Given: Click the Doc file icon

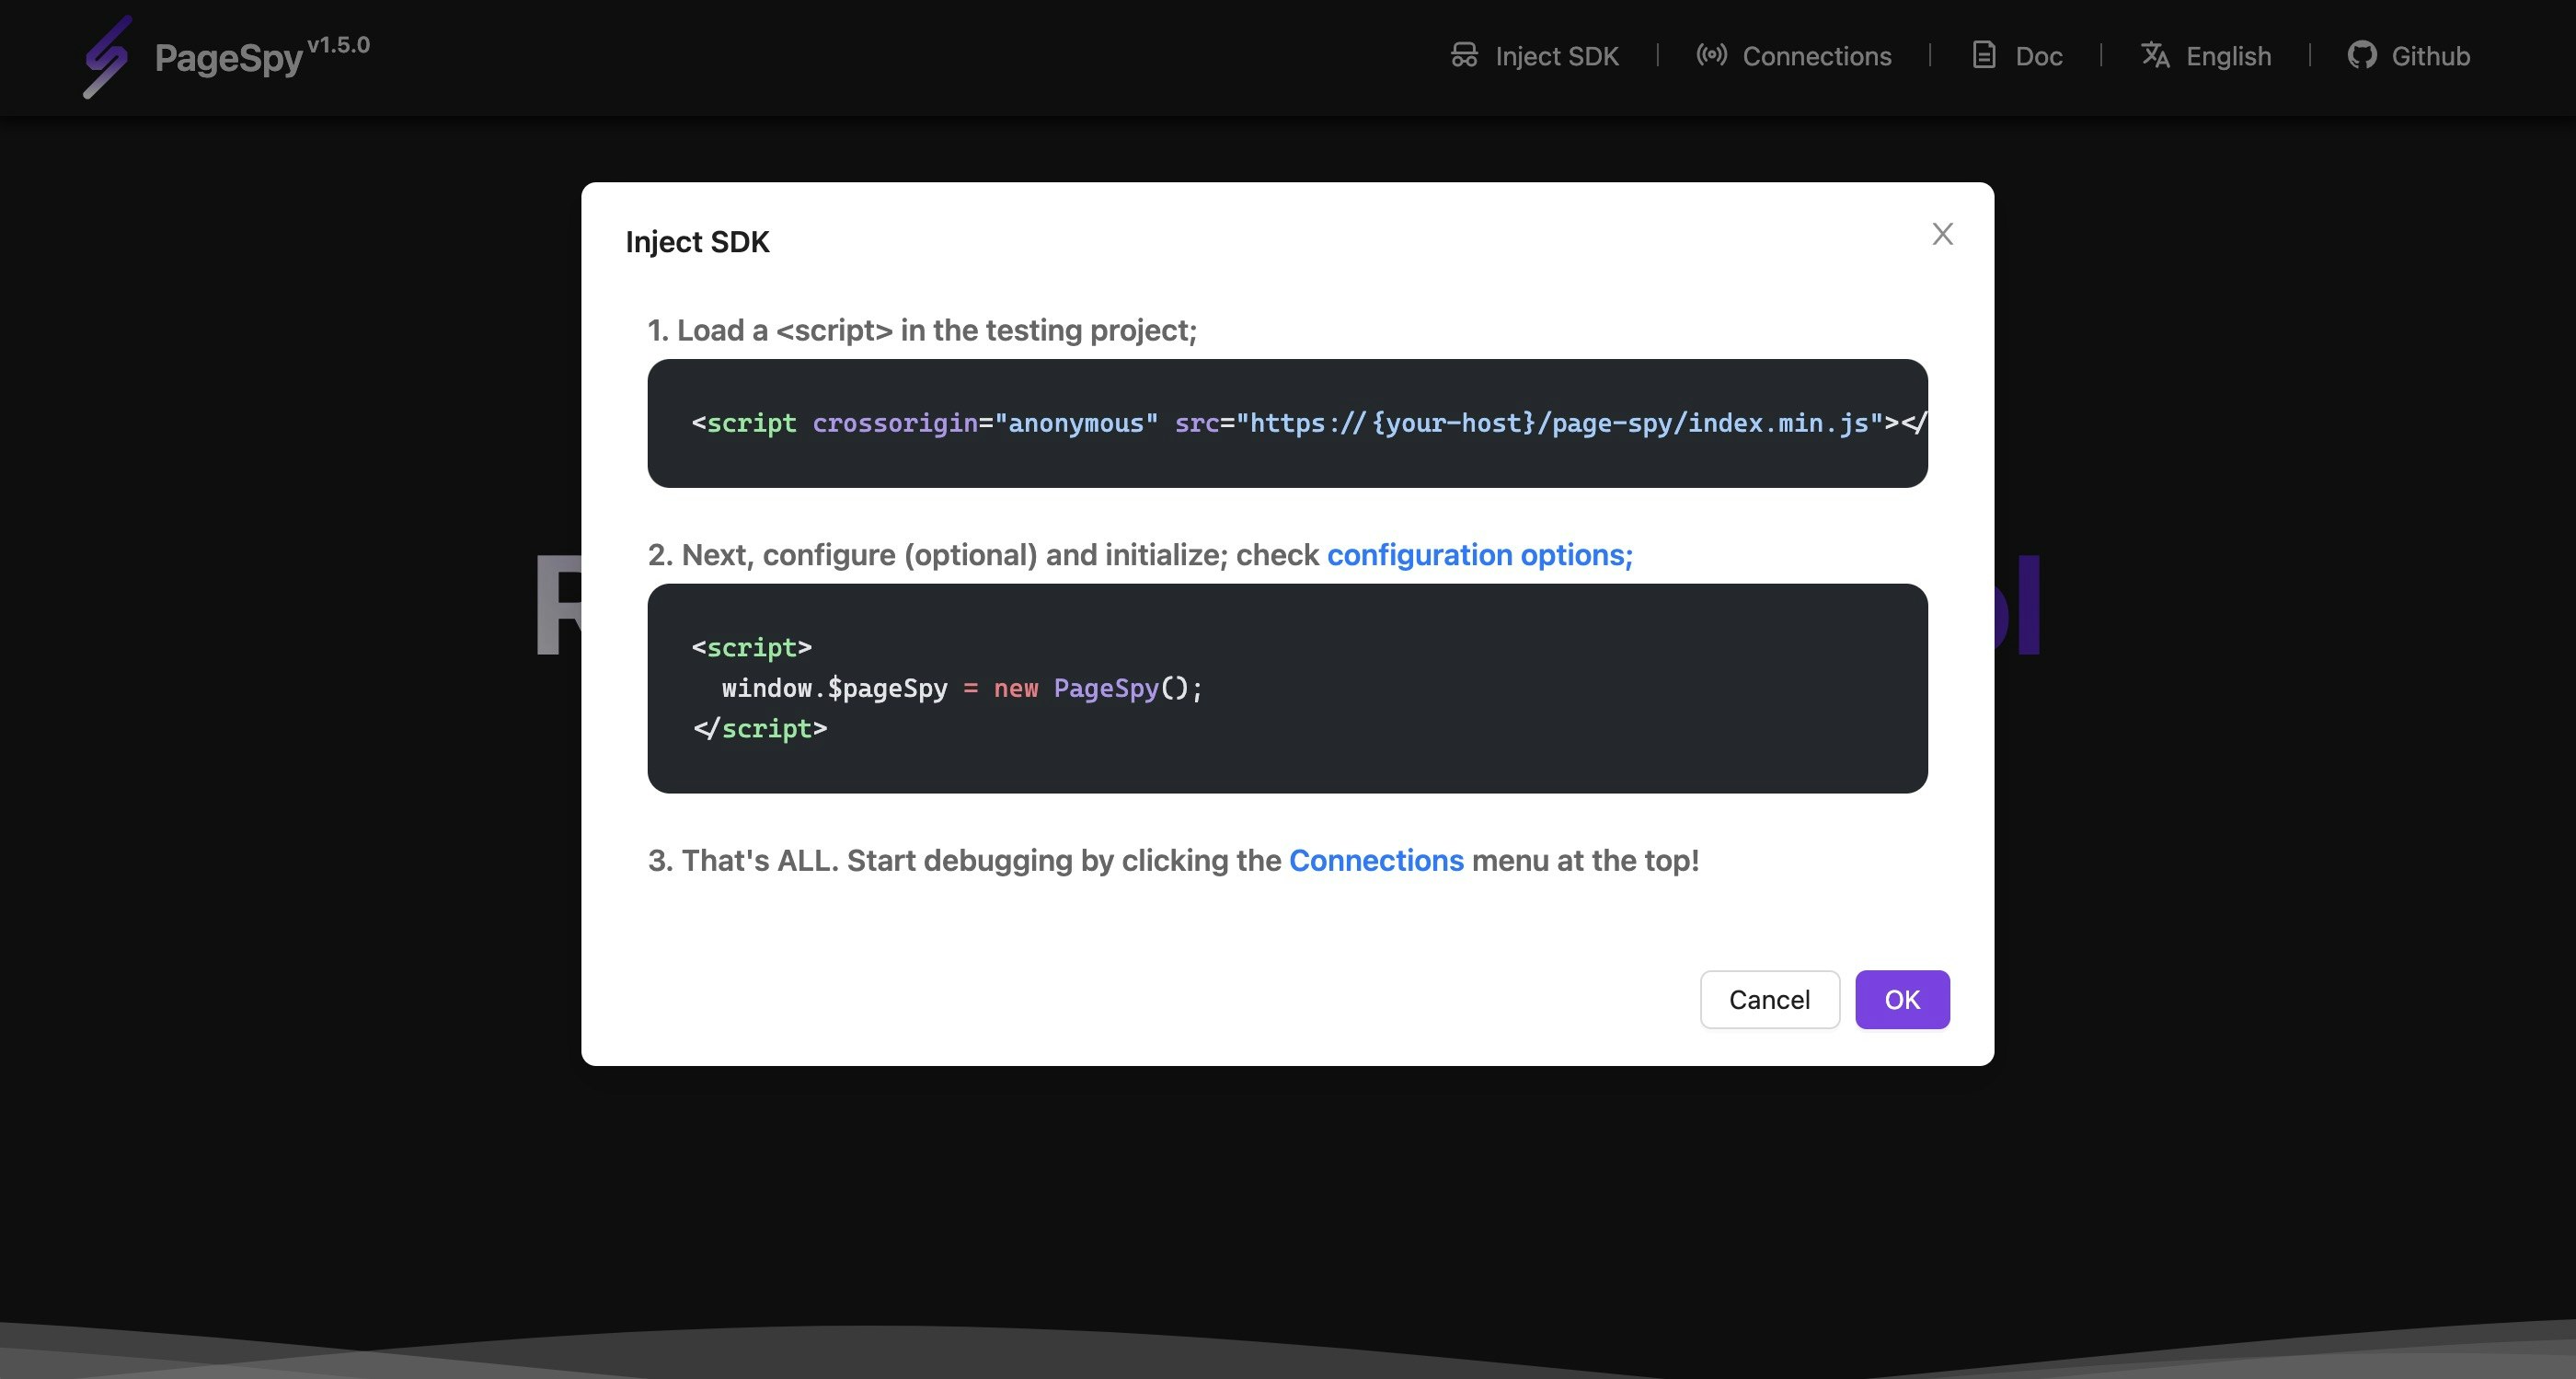Looking at the screenshot, I should coord(1984,55).
